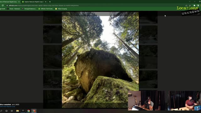Switch to the Explore Staircase Rapids Loop tab

[34, 2]
